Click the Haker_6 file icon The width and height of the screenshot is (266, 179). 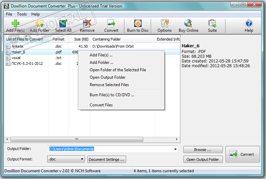click(x=8, y=52)
